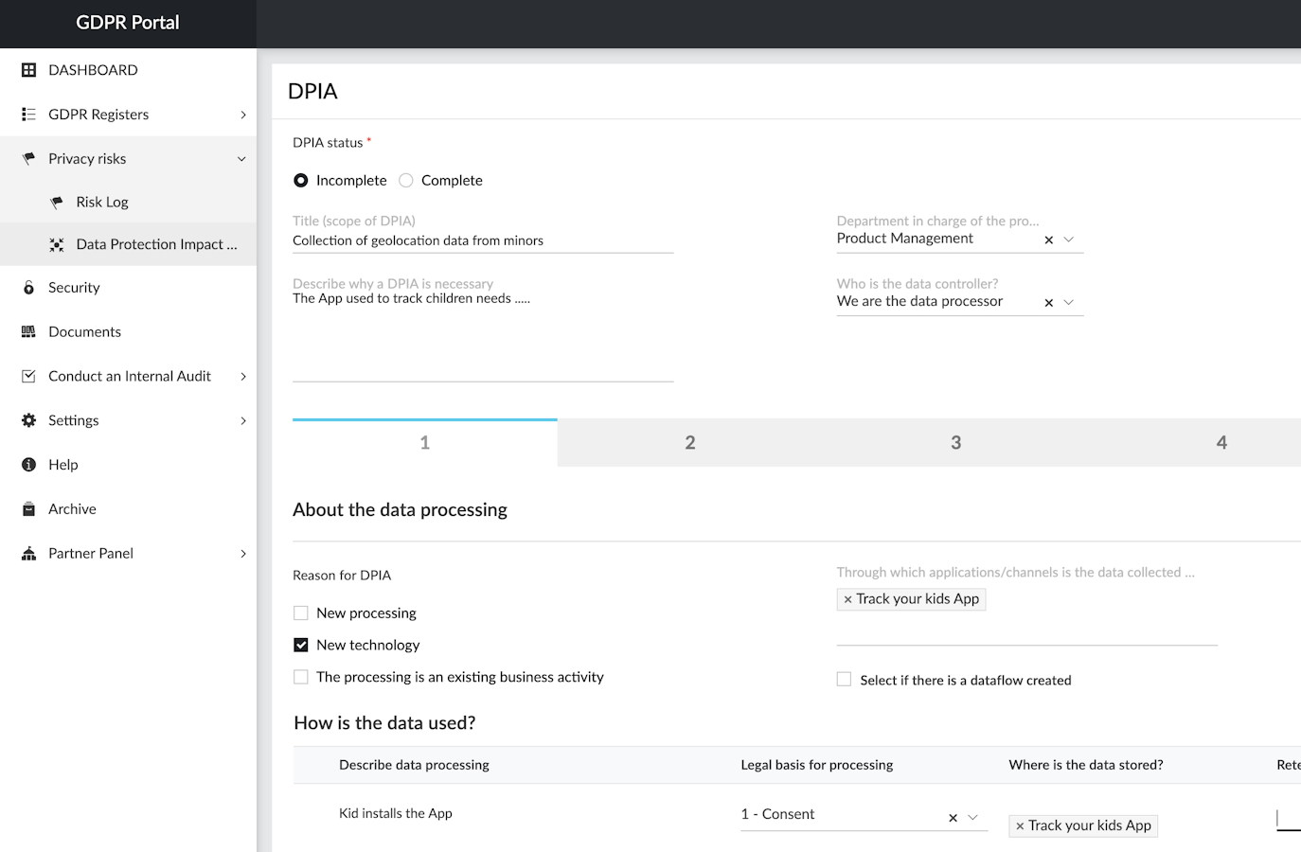Switch to step 2 tab
The image size is (1301, 852).
pyautogui.click(x=690, y=443)
